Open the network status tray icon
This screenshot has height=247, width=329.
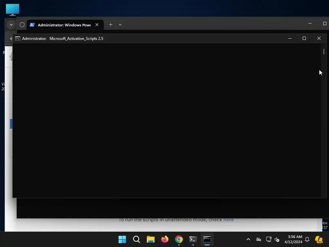coord(269,239)
